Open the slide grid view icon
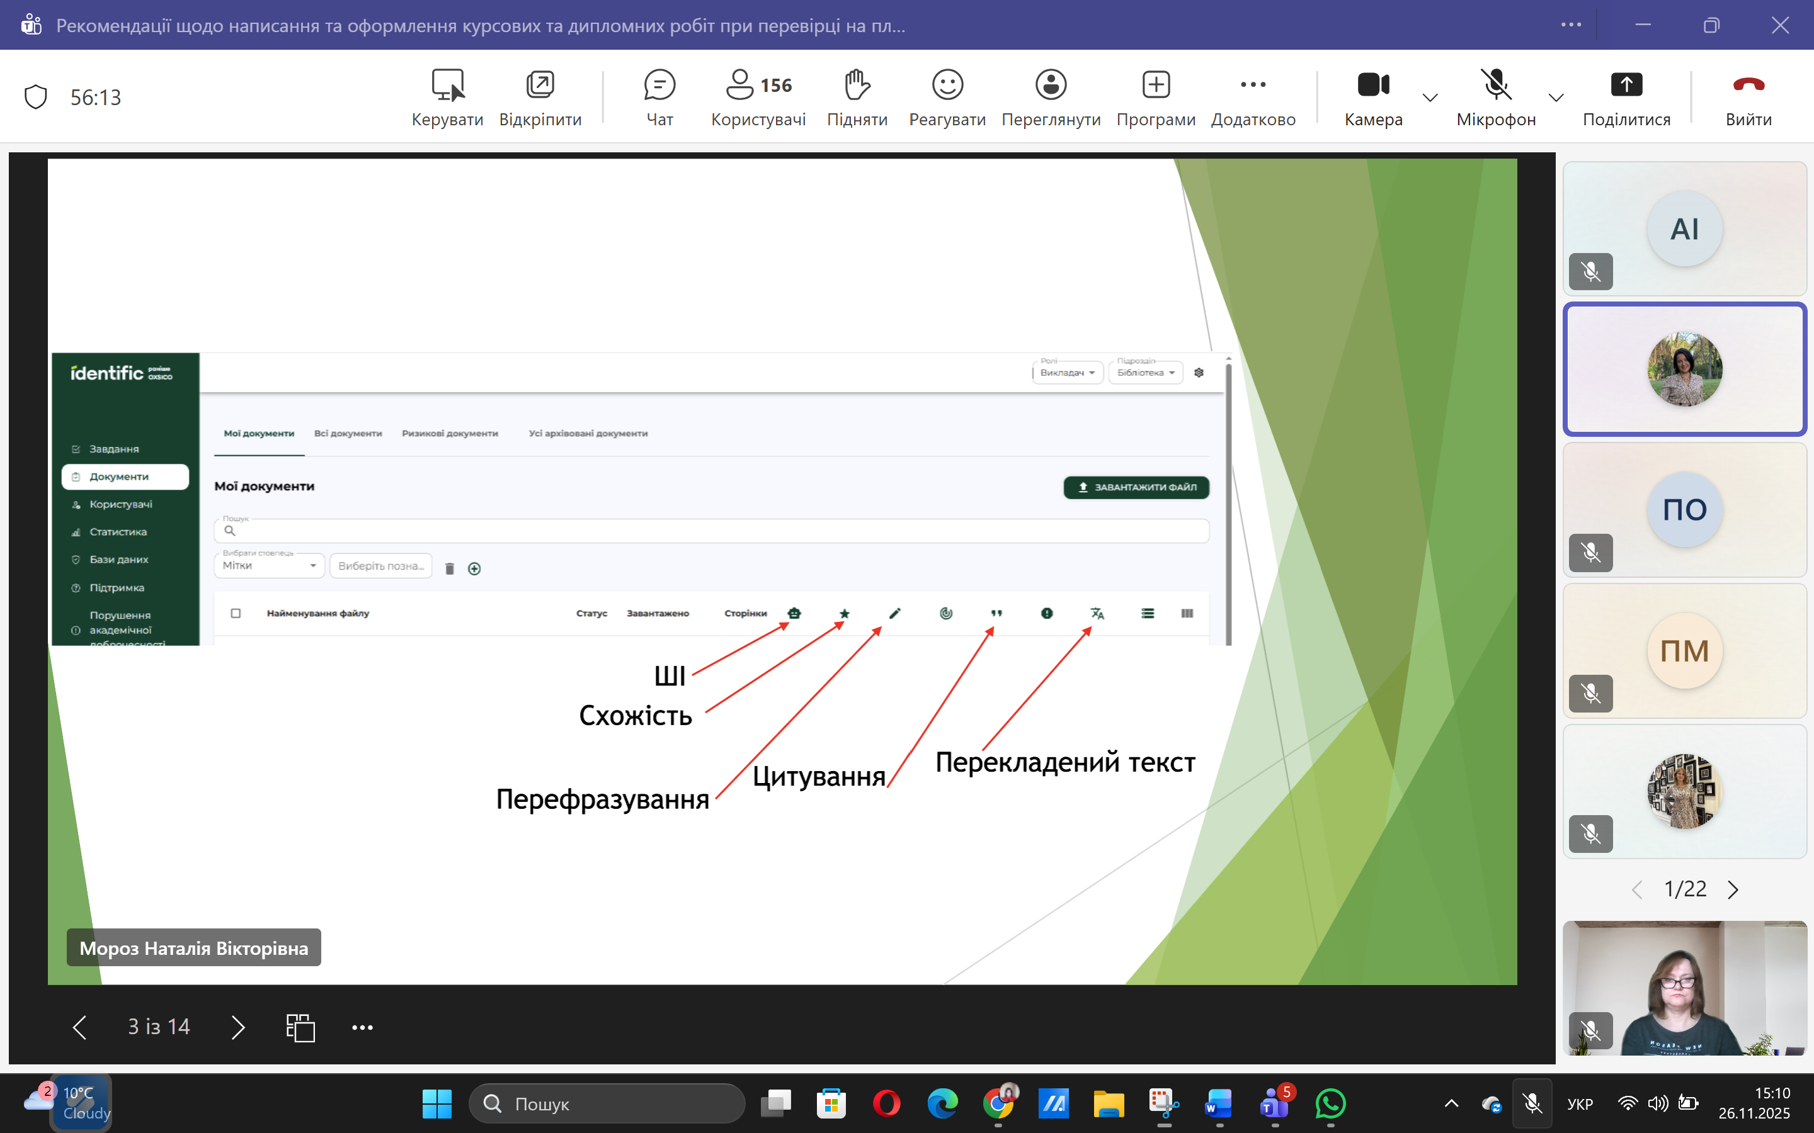 click(x=300, y=1027)
